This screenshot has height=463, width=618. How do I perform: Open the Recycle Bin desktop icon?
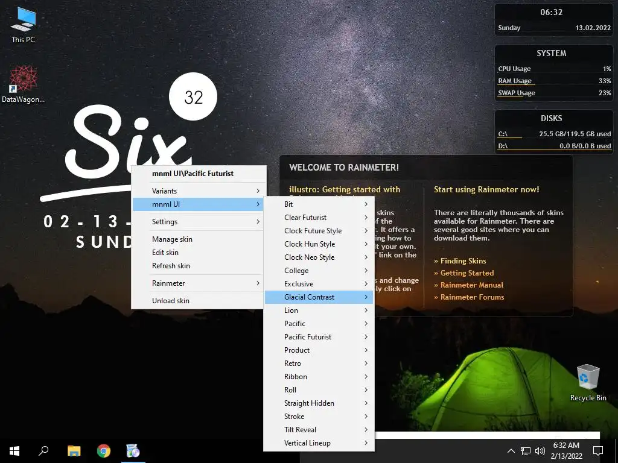pos(588,383)
